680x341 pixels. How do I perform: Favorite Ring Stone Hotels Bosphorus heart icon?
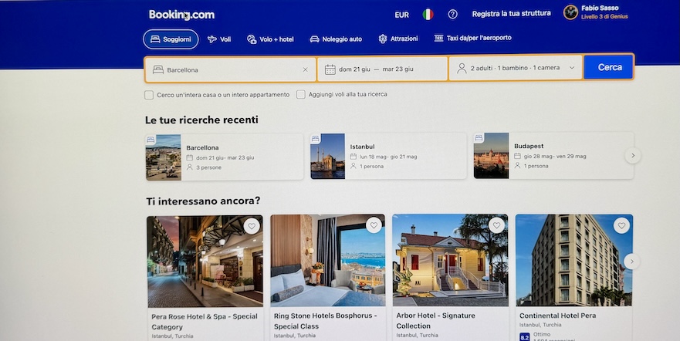click(374, 225)
